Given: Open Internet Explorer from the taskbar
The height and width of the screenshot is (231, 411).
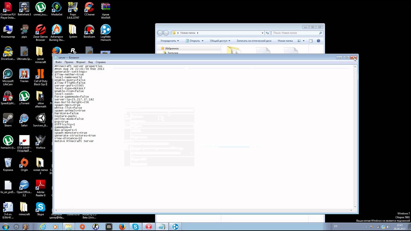Looking at the screenshot, I should 43,227.
